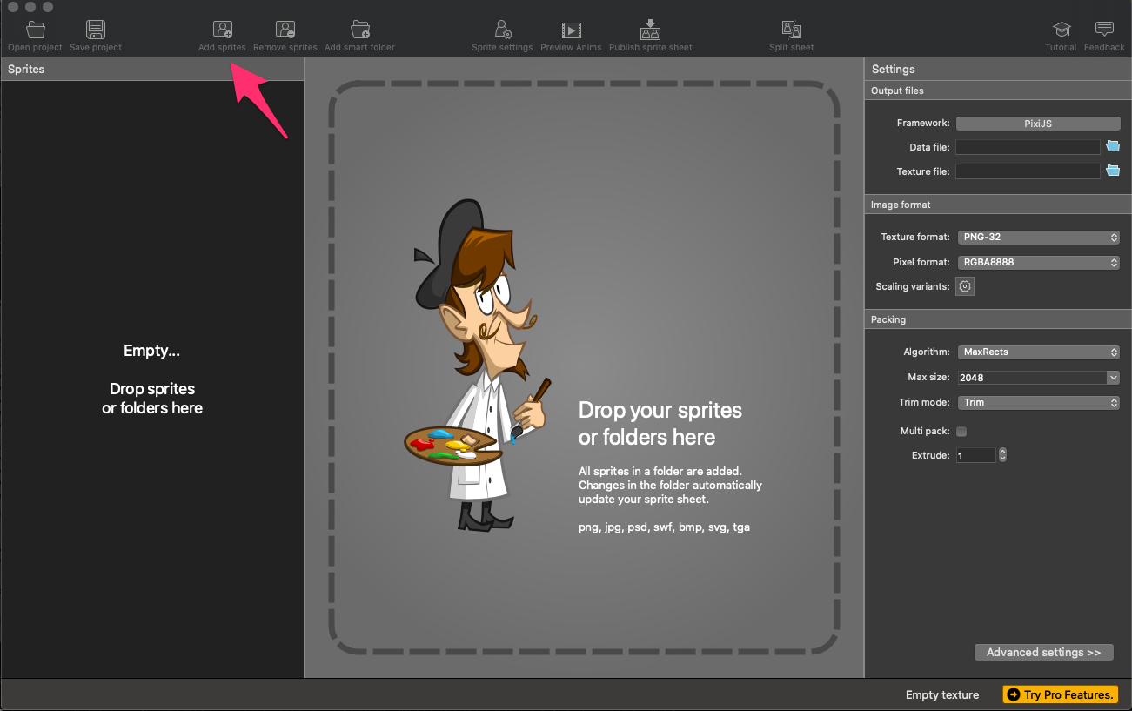Open Scaling variants gear settings
The height and width of the screenshot is (711, 1132).
[964, 286]
